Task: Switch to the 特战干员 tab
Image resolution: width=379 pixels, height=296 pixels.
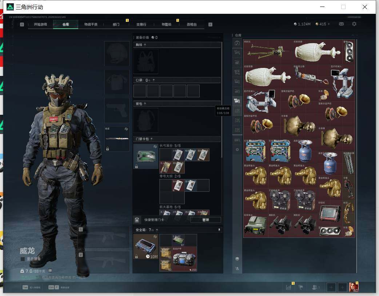Action: tap(91, 24)
